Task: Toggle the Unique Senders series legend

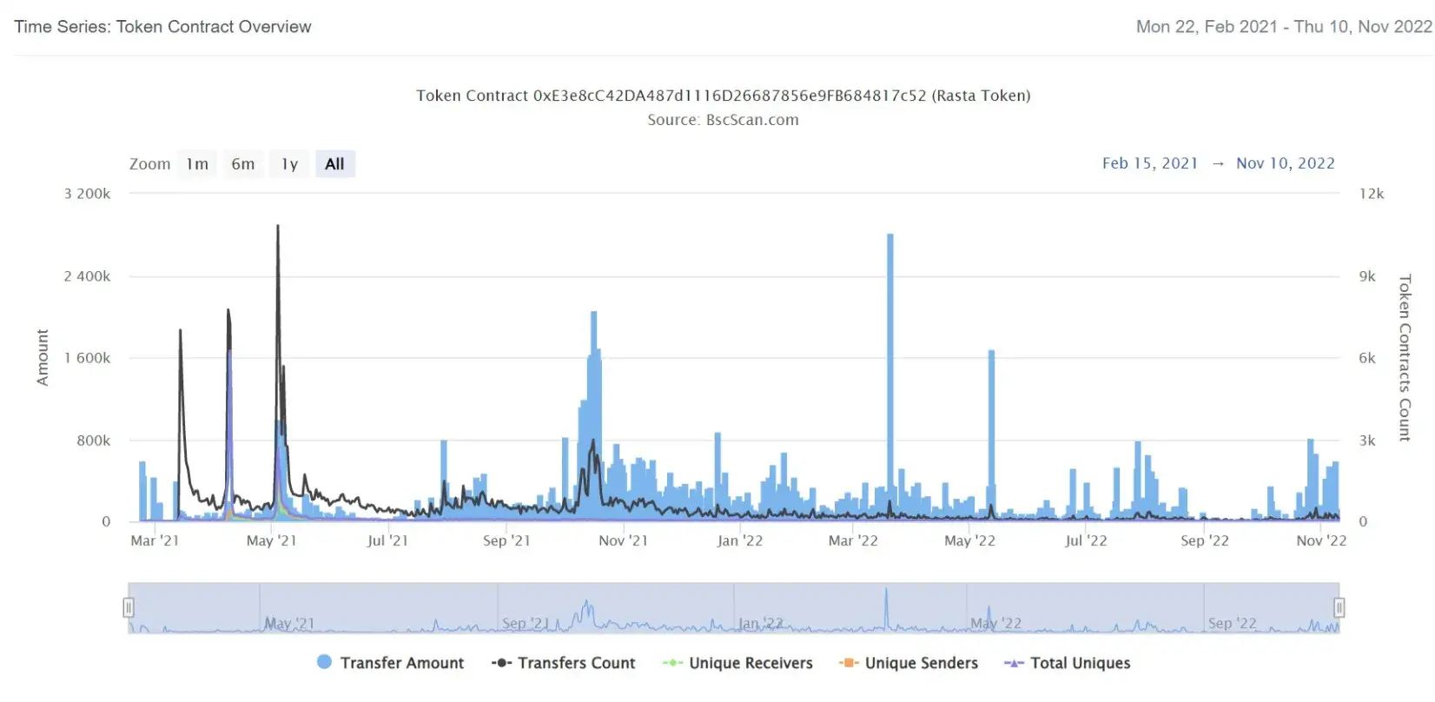Action: pyautogui.click(x=909, y=663)
